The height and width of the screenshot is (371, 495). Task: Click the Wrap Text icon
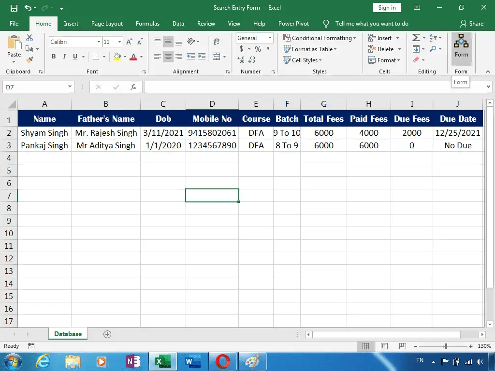pos(216,42)
